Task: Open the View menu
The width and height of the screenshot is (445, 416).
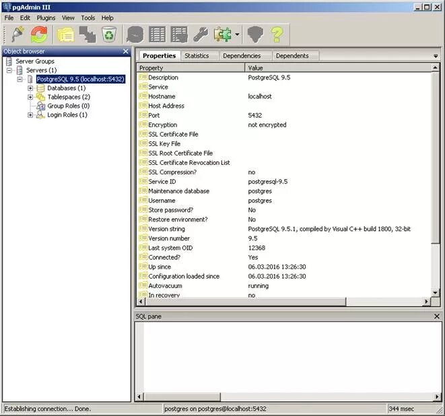Action: 68,18
